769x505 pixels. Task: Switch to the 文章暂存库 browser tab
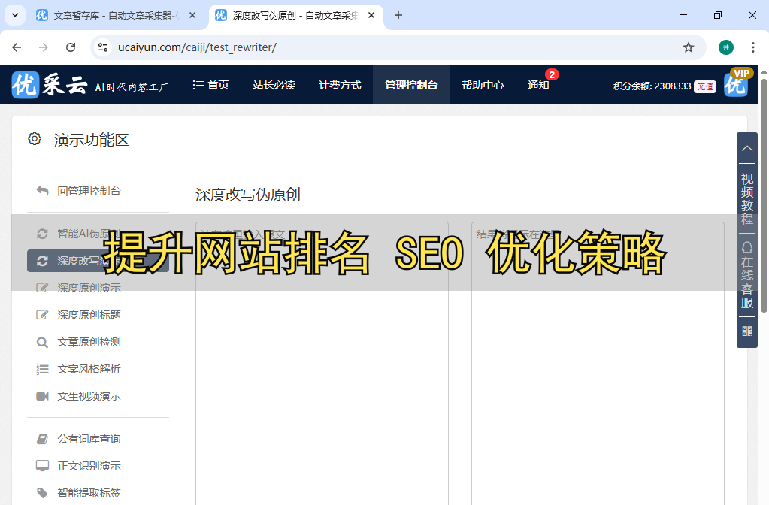click(x=117, y=15)
